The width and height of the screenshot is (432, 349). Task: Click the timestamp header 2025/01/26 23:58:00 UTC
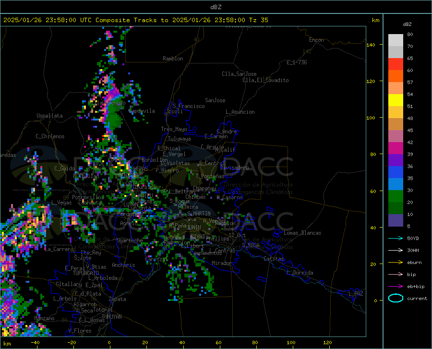click(x=44, y=20)
